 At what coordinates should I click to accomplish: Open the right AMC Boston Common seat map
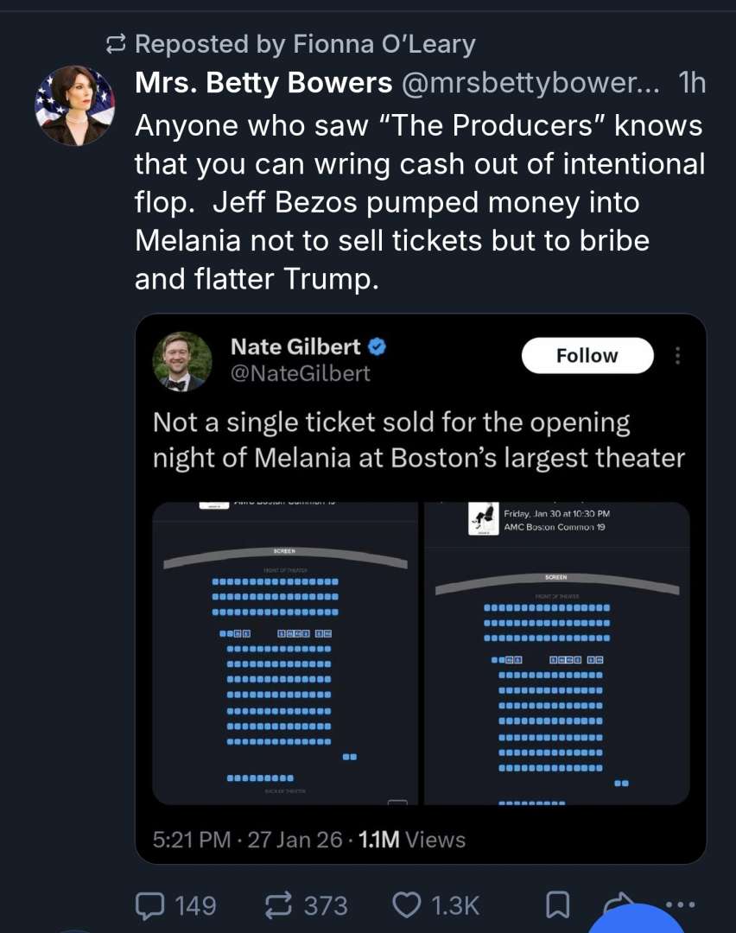(x=557, y=653)
